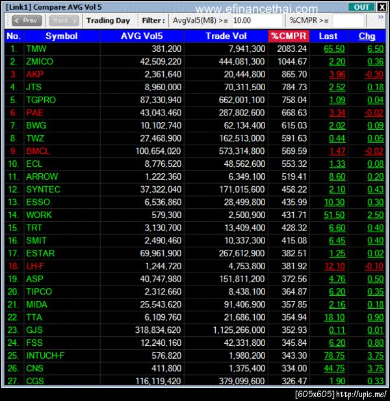Image resolution: width=390 pixels, height=401 pixels.
Task: Open TMW last price 65.50
Action: pos(334,49)
